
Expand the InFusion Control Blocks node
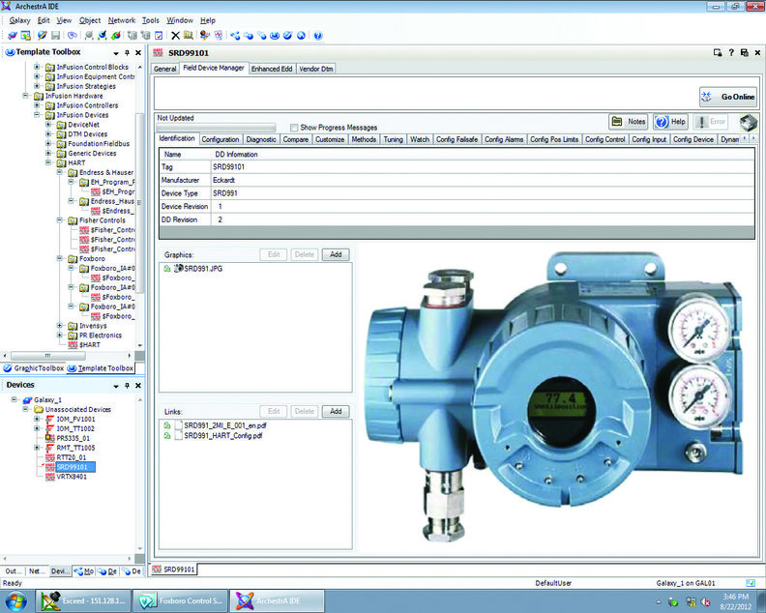[37, 67]
